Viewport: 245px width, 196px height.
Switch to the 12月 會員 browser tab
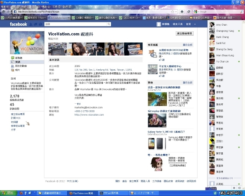pos(12,18)
